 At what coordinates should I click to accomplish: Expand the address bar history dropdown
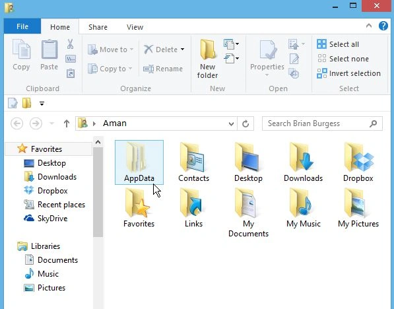tap(231, 123)
